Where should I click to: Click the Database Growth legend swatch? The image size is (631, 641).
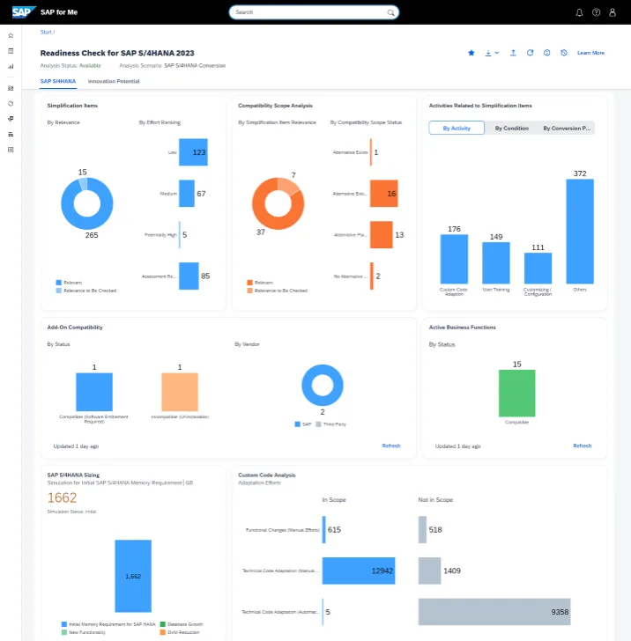coord(162,624)
